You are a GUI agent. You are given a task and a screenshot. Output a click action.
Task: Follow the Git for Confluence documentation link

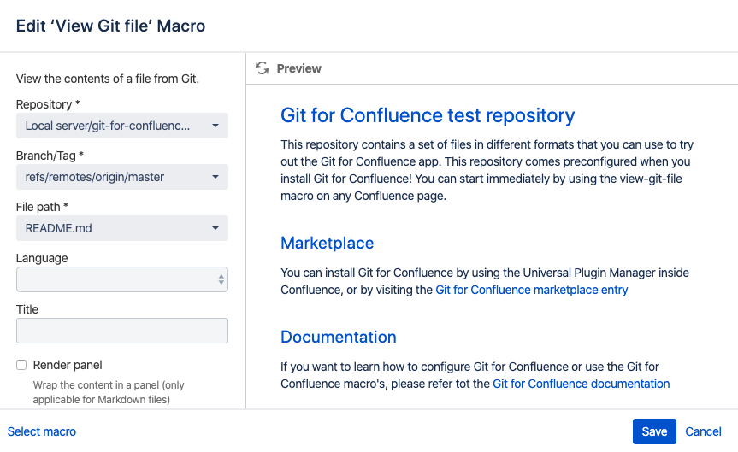click(581, 384)
